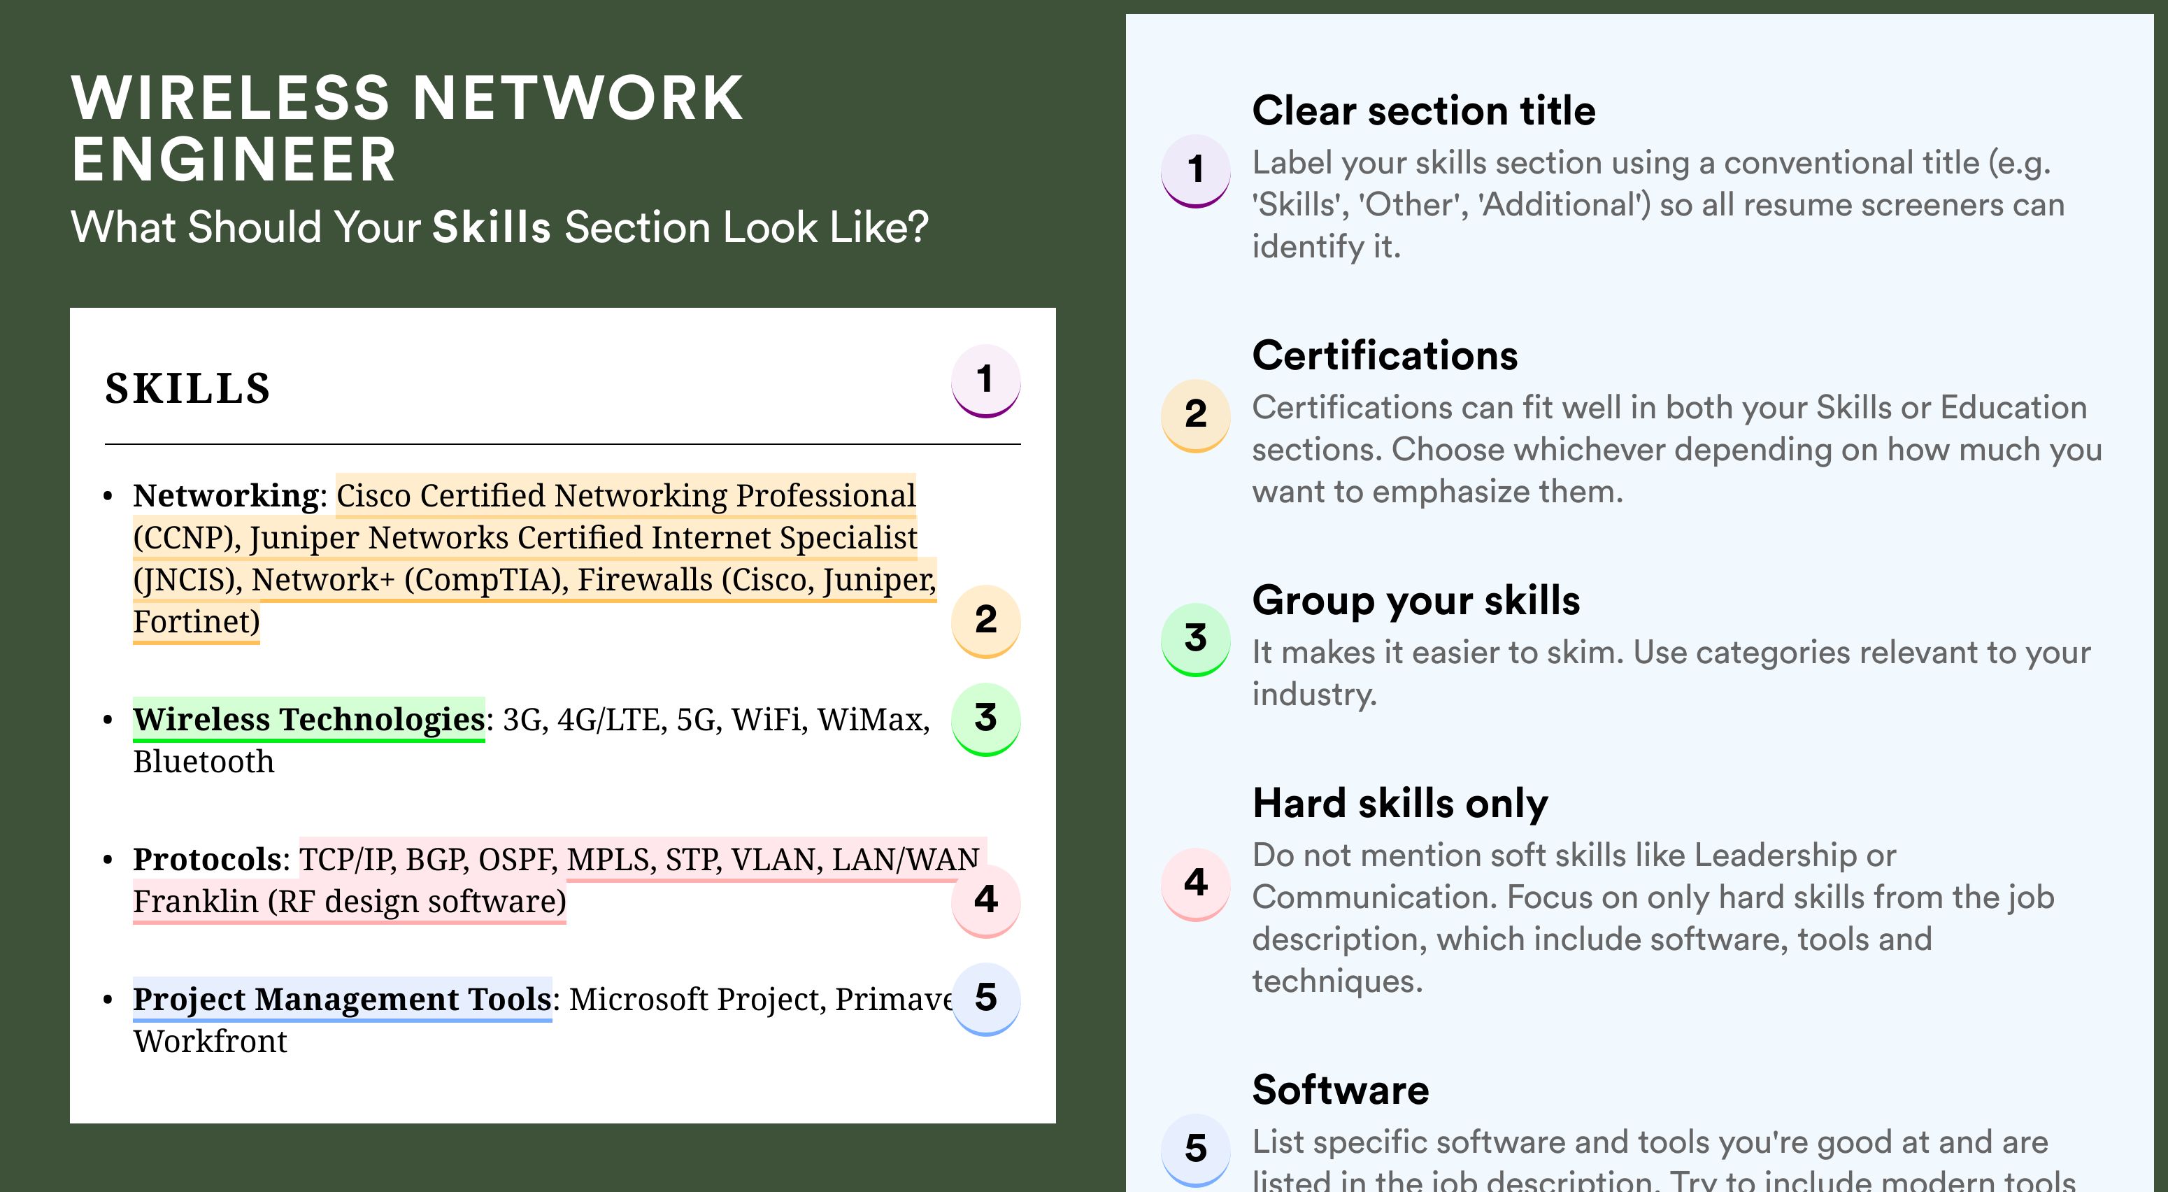Select the bold 'Networking' label
This screenshot has height=1192, width=2168.
point(226,495)
